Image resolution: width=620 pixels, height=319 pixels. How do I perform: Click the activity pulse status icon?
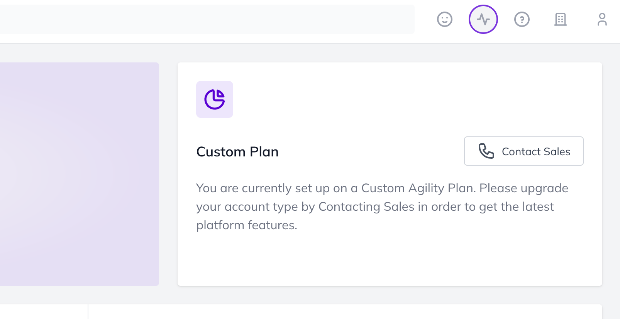483,19
